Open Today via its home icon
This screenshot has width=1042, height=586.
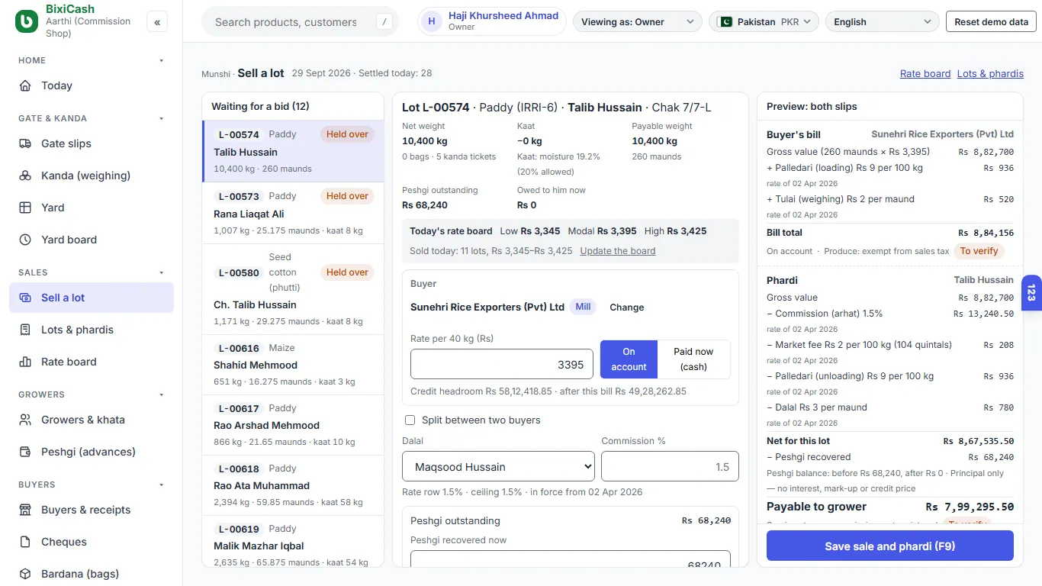click(25, 85)
